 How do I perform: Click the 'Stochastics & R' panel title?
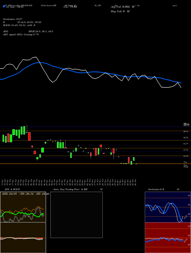point(156,189)
